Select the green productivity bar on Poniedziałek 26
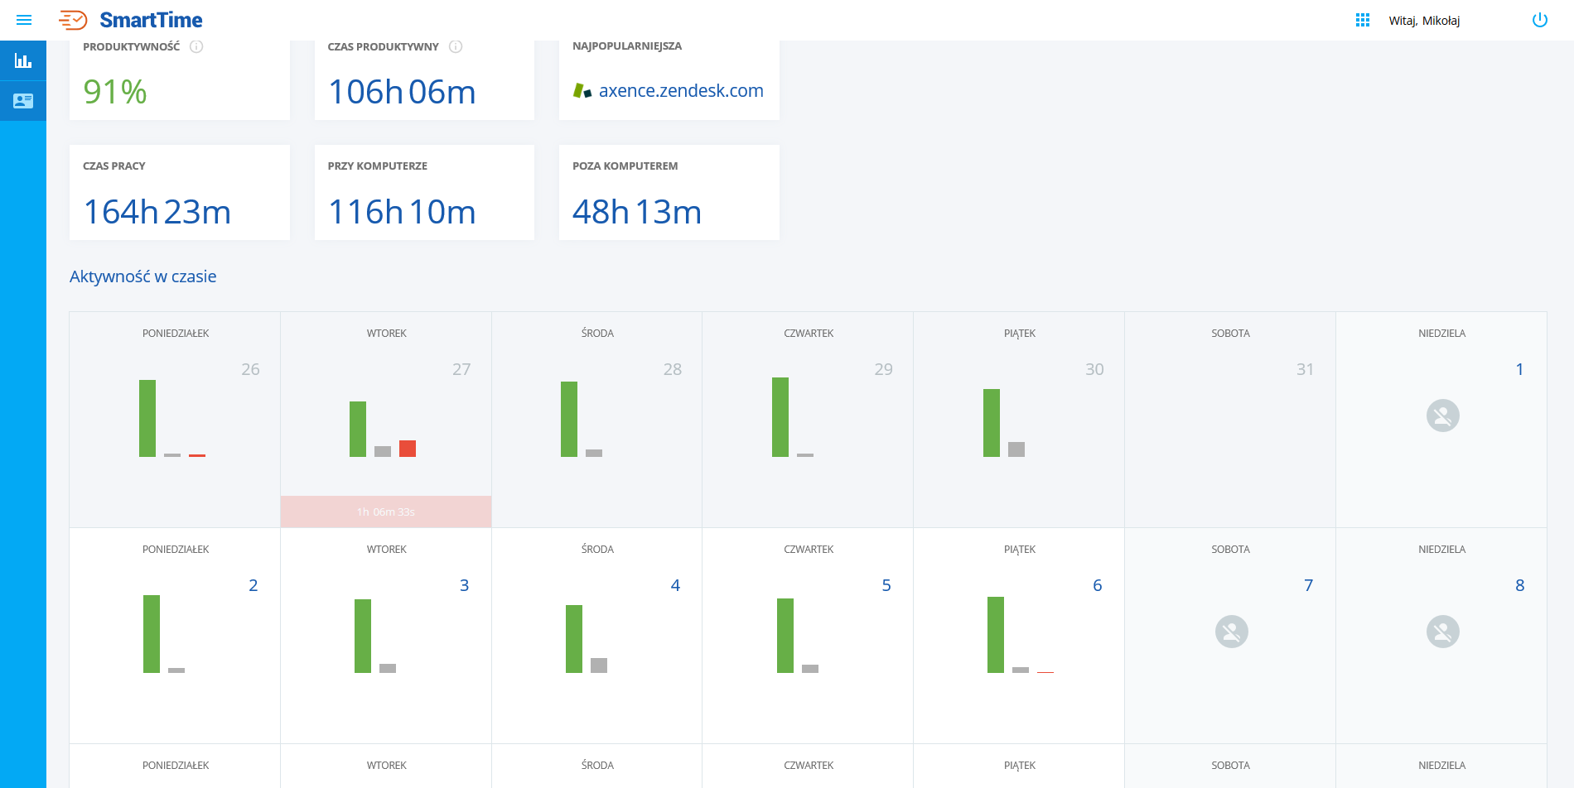1574x788 pixels. coord(147,418)
